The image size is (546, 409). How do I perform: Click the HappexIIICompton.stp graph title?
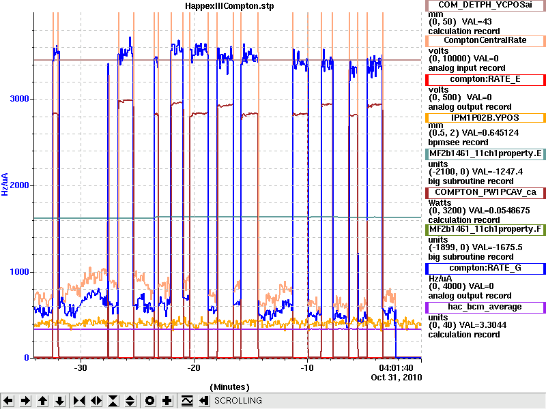point(229,6)
